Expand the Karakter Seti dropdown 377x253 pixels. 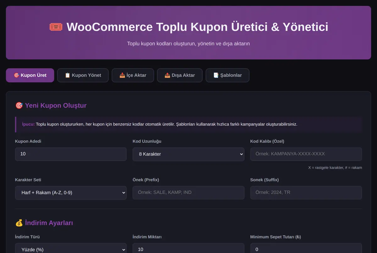(x=71, y=193)
